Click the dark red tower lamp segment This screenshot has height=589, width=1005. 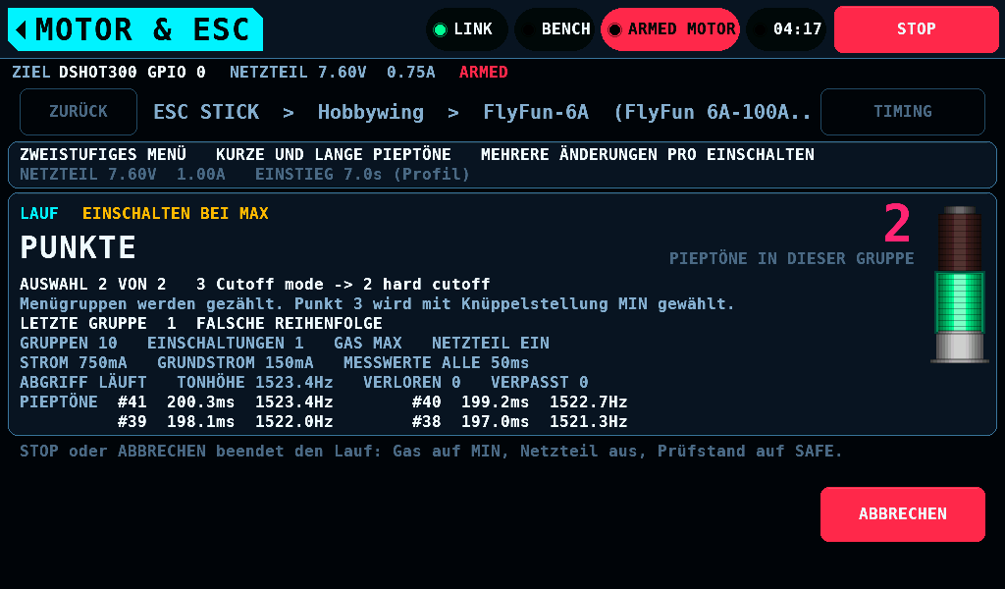point(960,242)
